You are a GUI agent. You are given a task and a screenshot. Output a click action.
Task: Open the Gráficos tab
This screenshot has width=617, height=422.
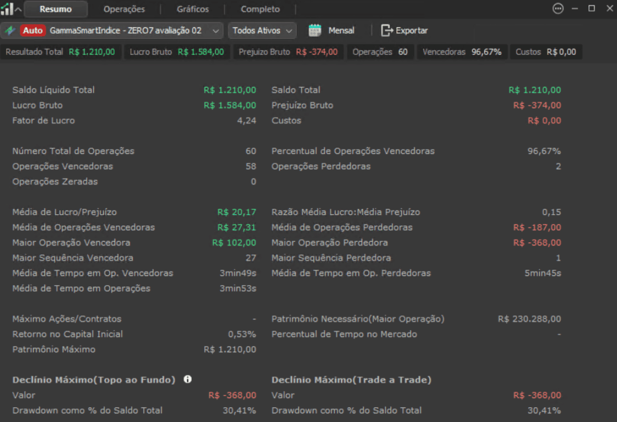click(x=193, y=9)
